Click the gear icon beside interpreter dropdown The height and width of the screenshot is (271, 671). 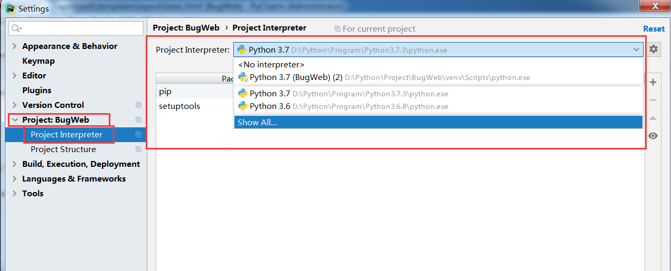point(654,49)
